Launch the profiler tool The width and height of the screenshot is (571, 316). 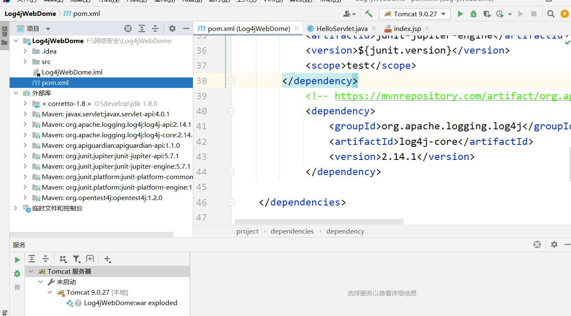click(x=500, y=13)
